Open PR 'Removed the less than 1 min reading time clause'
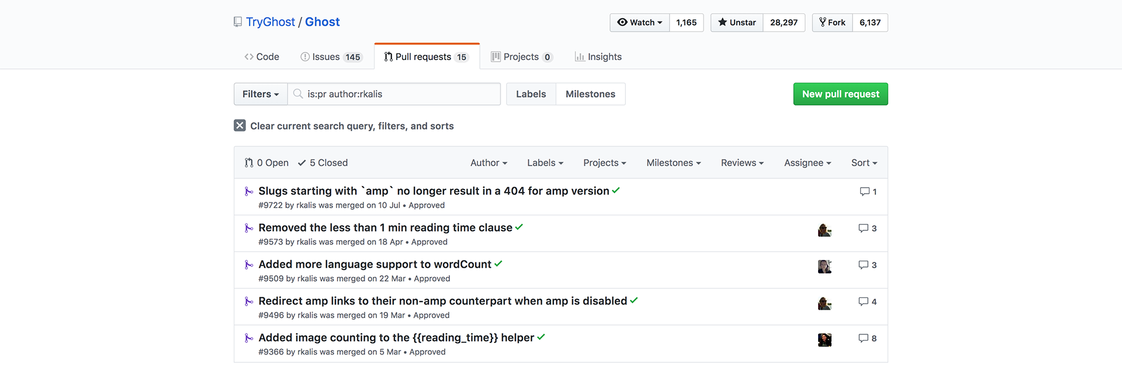This screenshot has height=368, width=1122. pyautogui.click(x=385, y=227)
